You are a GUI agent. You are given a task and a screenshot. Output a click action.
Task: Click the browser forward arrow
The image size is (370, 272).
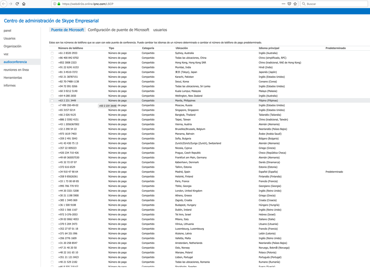[10, 4]
